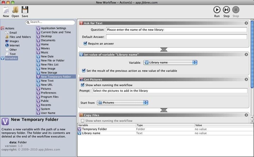Click the Open toolbar icon

tap(15, 10)
